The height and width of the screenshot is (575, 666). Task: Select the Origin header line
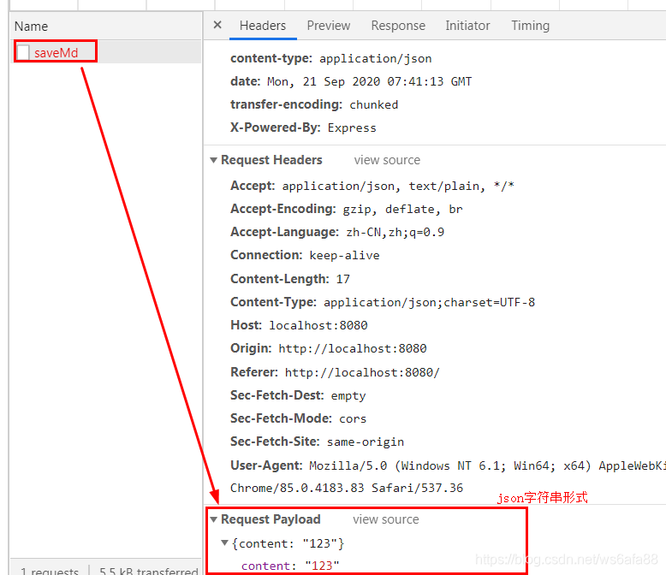[x=329, y=348]
